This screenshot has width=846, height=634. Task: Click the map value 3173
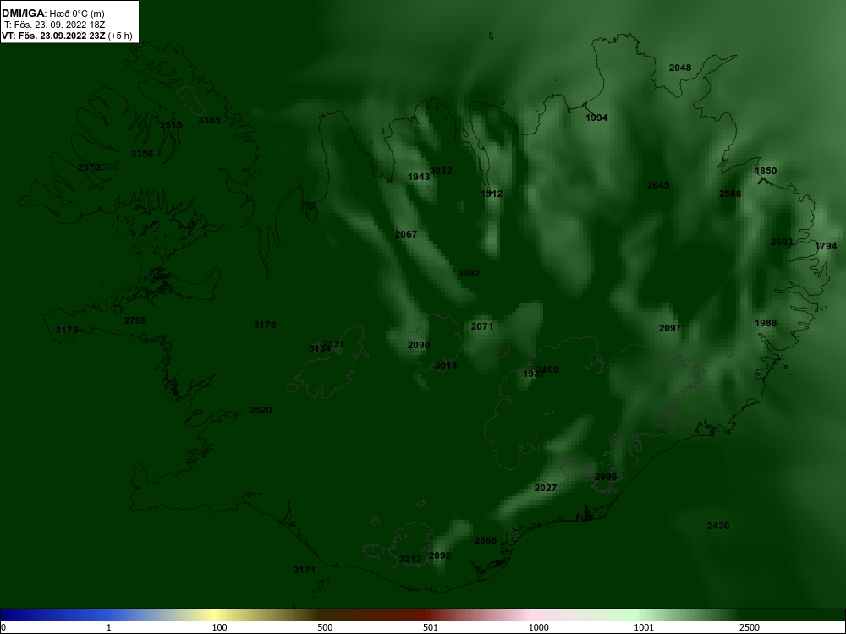pyautogui.click(x=67, y=330)
